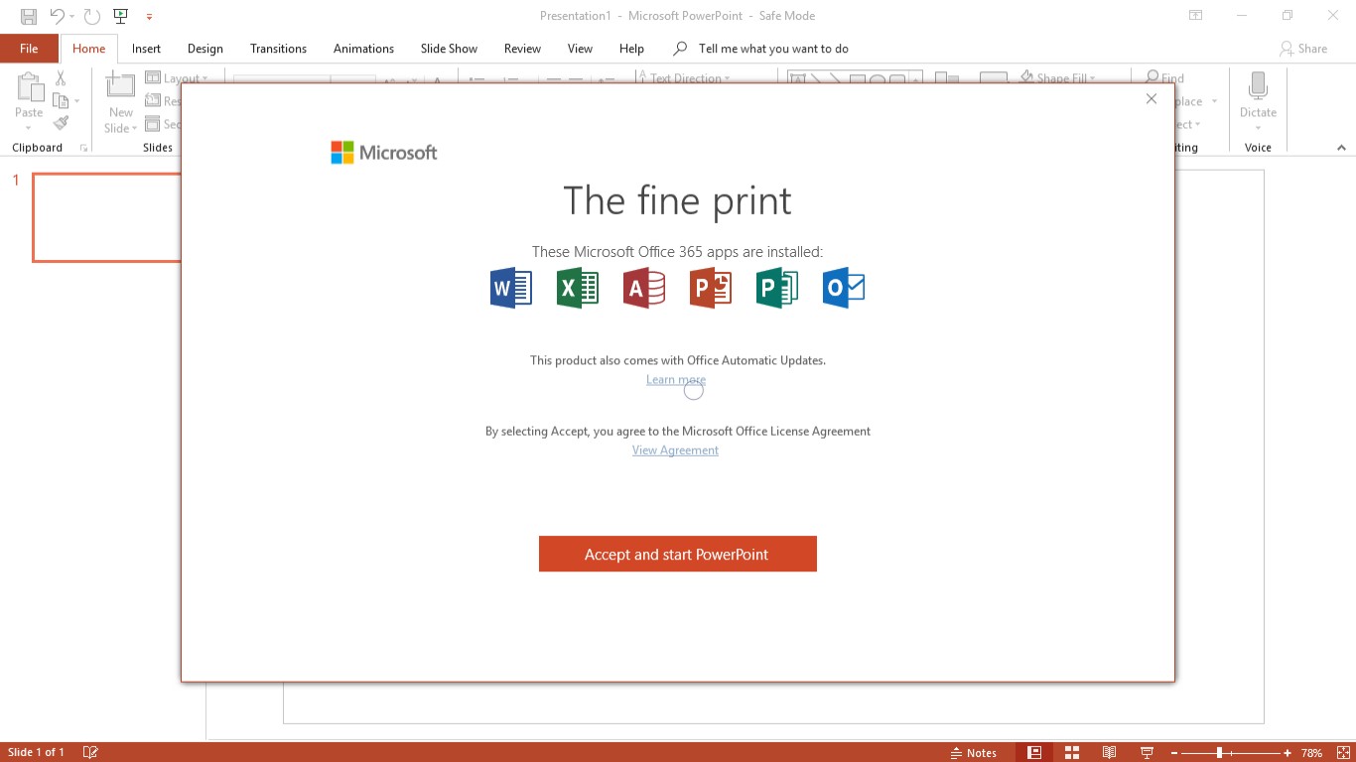Viewport: 1356px width, 762px height.
Task: Click the zoom slider handle
Action: point(1219,753)
